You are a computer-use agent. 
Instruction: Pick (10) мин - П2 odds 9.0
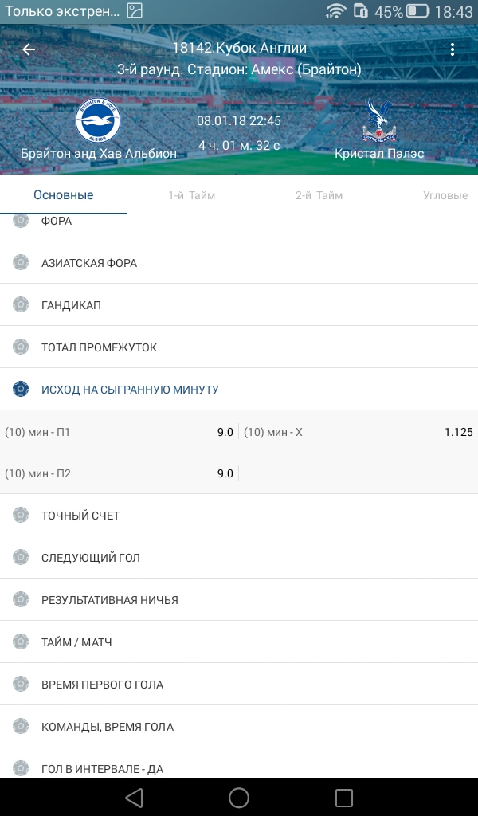pyautogui.click(x=119, y=473)
